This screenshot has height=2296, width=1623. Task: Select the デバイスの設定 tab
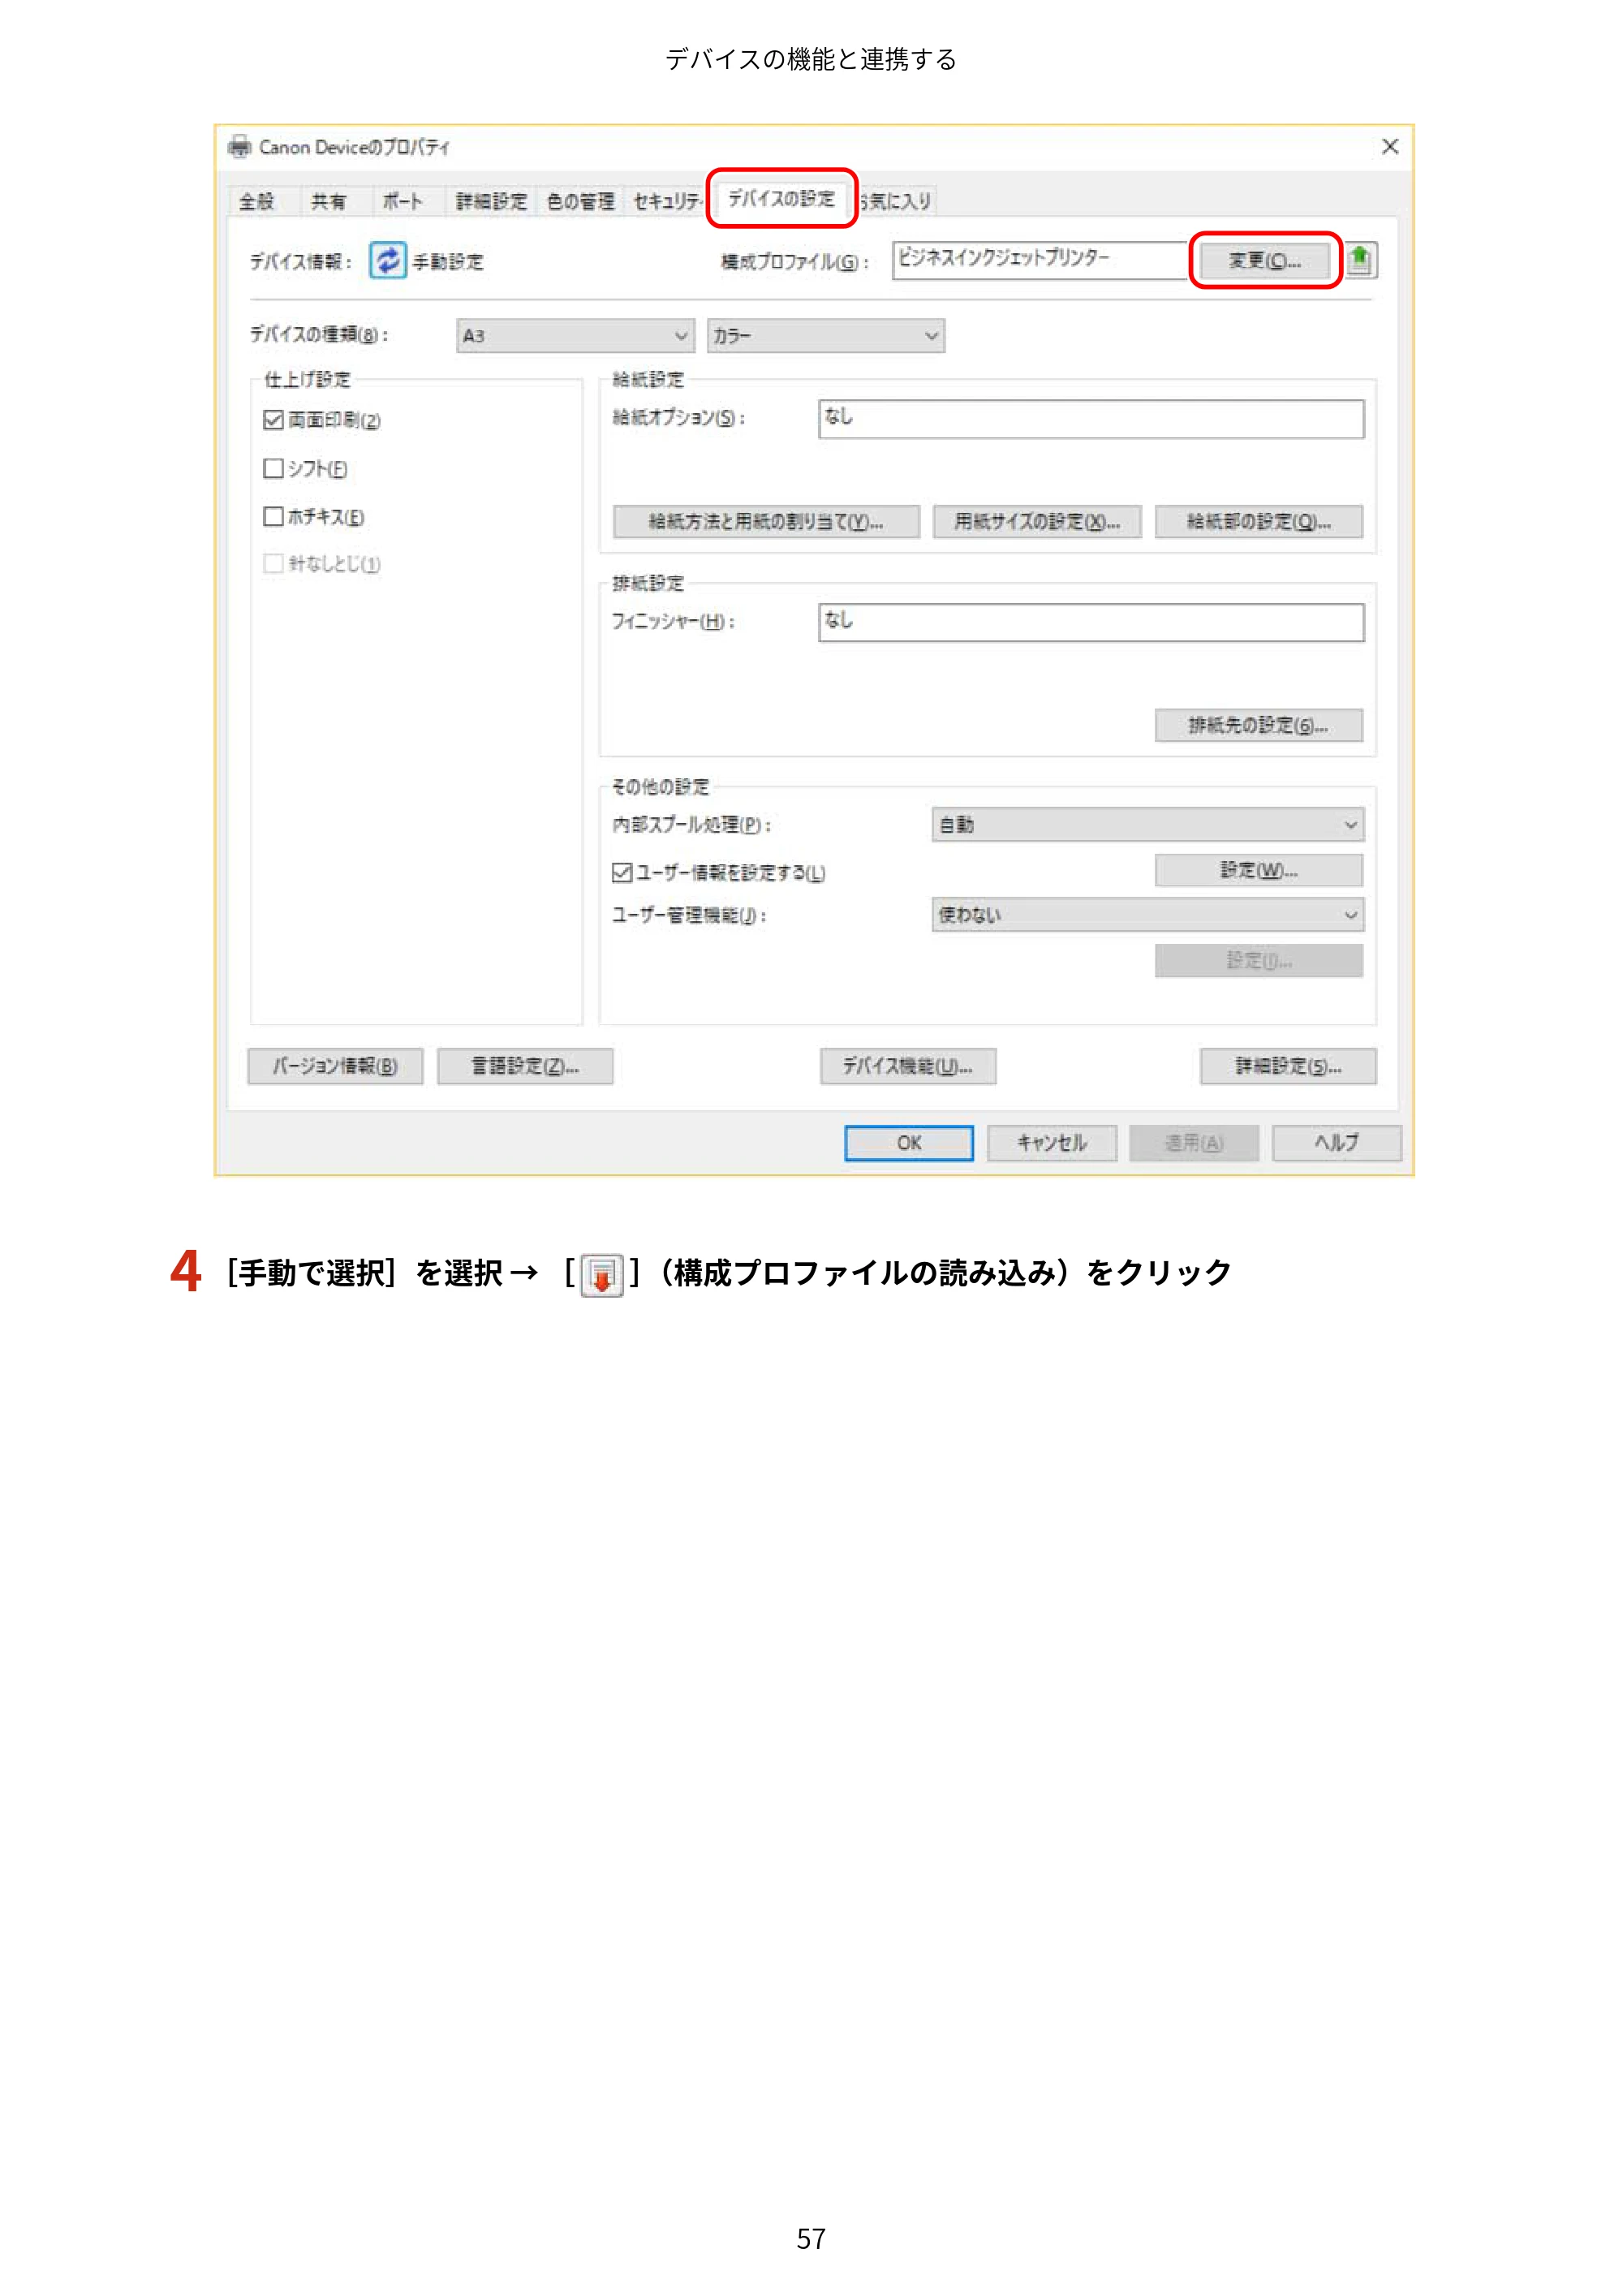pos(781,198)
